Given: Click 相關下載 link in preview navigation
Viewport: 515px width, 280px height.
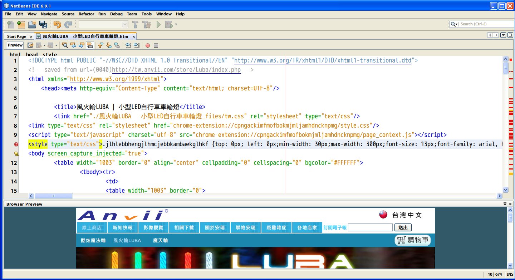Looking at the screenshot, I should pos(184,227).
